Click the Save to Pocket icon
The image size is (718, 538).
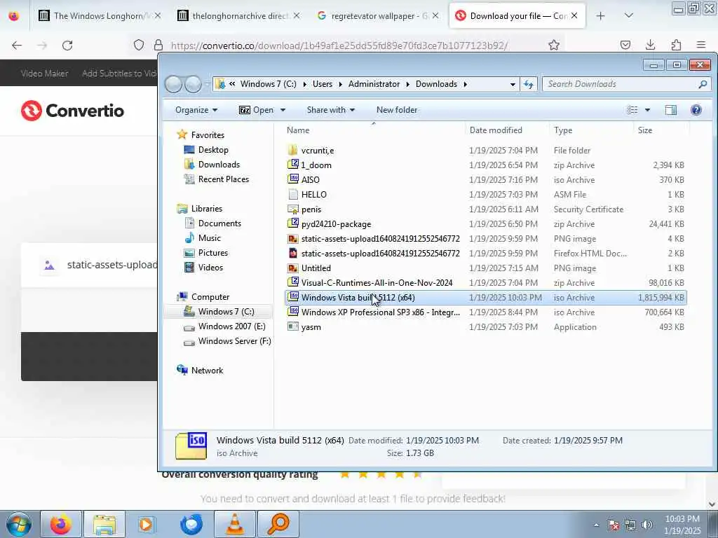click(x=625, y=45)
